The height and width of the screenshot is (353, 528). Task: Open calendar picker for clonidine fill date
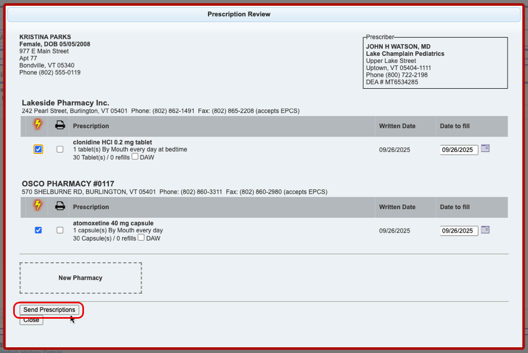[x=485, y=149]
